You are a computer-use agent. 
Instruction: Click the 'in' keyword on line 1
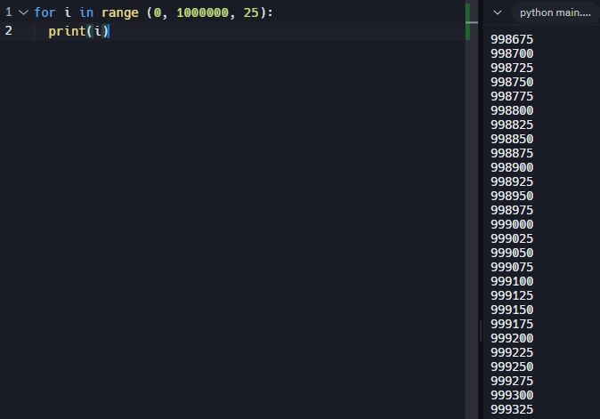click(x=86, y=13)
